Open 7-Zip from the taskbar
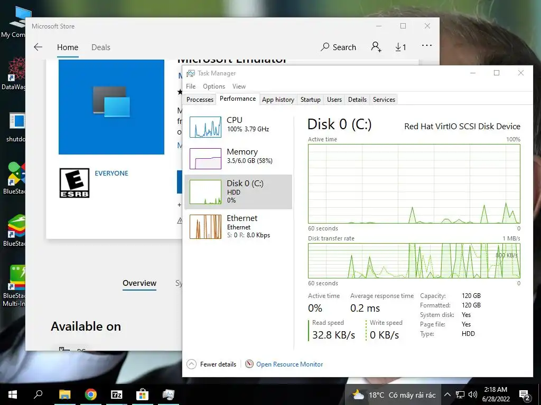The height and width of the screenshot is (405, 541). (117, 394)
